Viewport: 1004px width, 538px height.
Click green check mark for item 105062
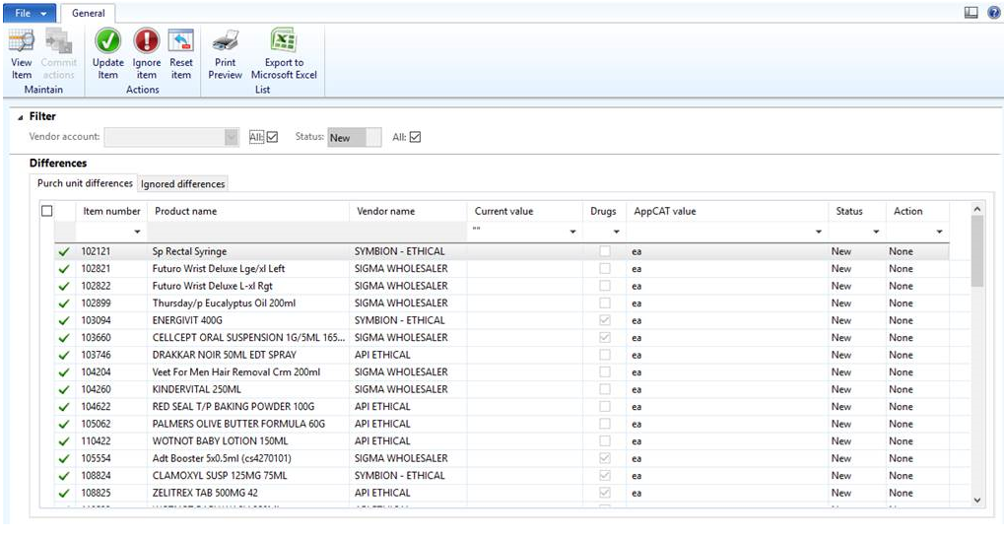tap(64, 425)
